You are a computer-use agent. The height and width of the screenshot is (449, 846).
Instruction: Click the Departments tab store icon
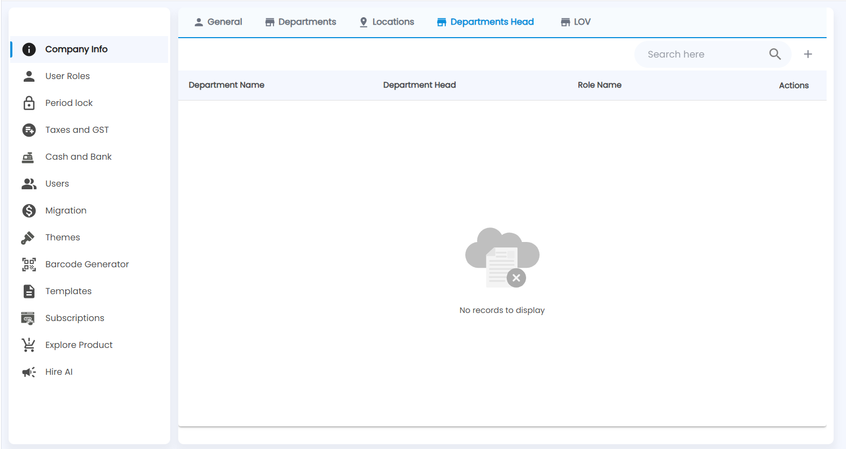pos(270,22)
